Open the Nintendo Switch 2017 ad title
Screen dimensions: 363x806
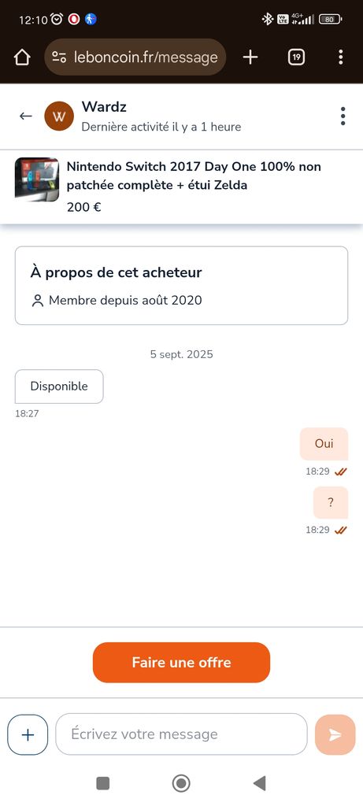coord(194,176)
